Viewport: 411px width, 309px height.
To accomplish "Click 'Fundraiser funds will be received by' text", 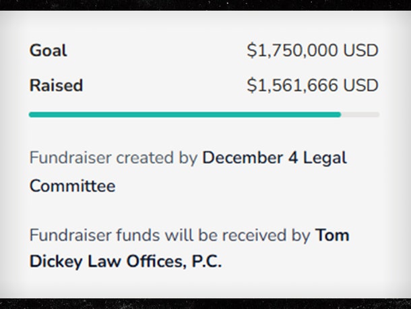I will click(170, 235).
